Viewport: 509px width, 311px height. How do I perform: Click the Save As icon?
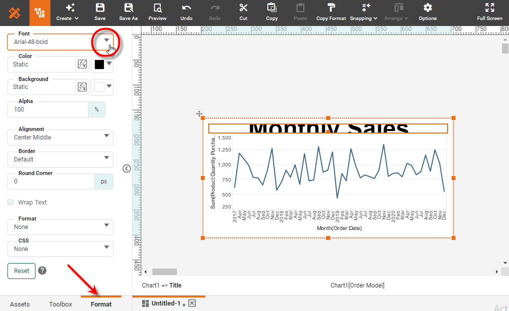click(x=128, y=8)
